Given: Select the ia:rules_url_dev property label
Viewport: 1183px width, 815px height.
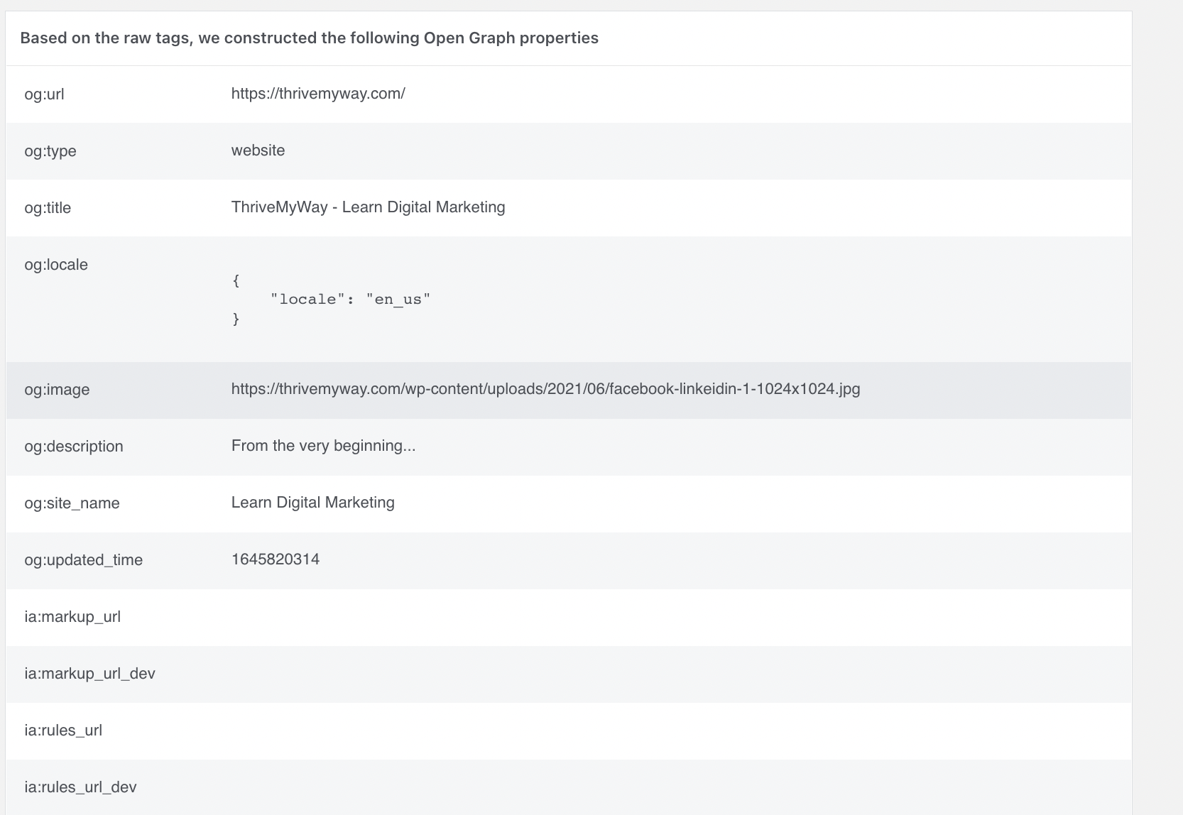Looking at the screenshot, I should [80, 787].
